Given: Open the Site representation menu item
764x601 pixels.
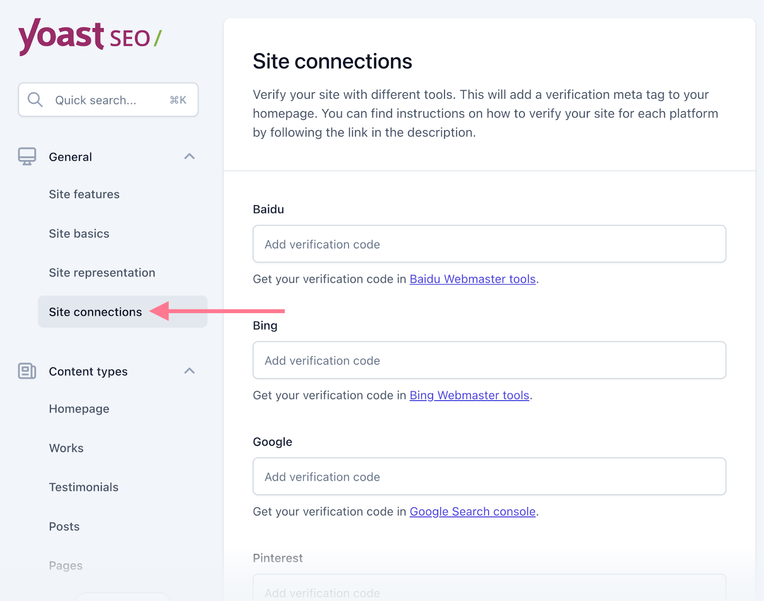Looking at the screenshot, I should click(x=102, y=273).
